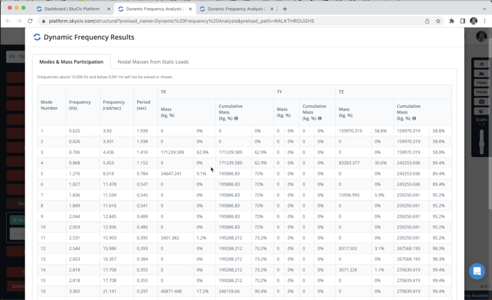
Task: Select TZ mass cell 8317.502 in mode 12
Action: (354, 248)
